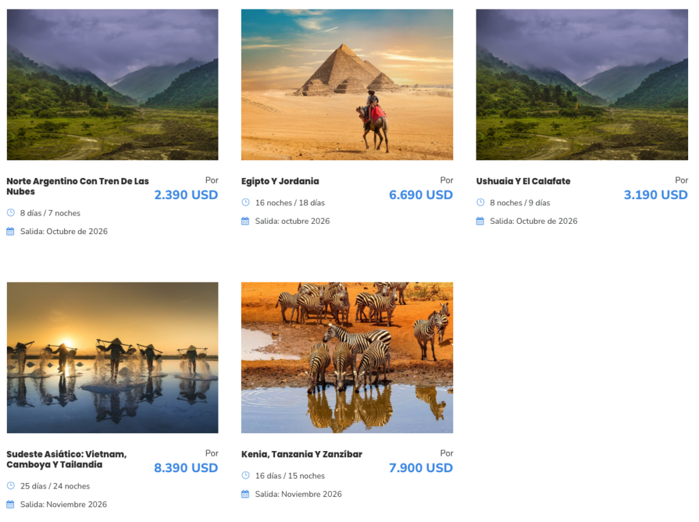The width and height of the screenshot is (699, 522).
Task: Open the Ushuaia Y El Calafate tour
Action: pos(523,182)
